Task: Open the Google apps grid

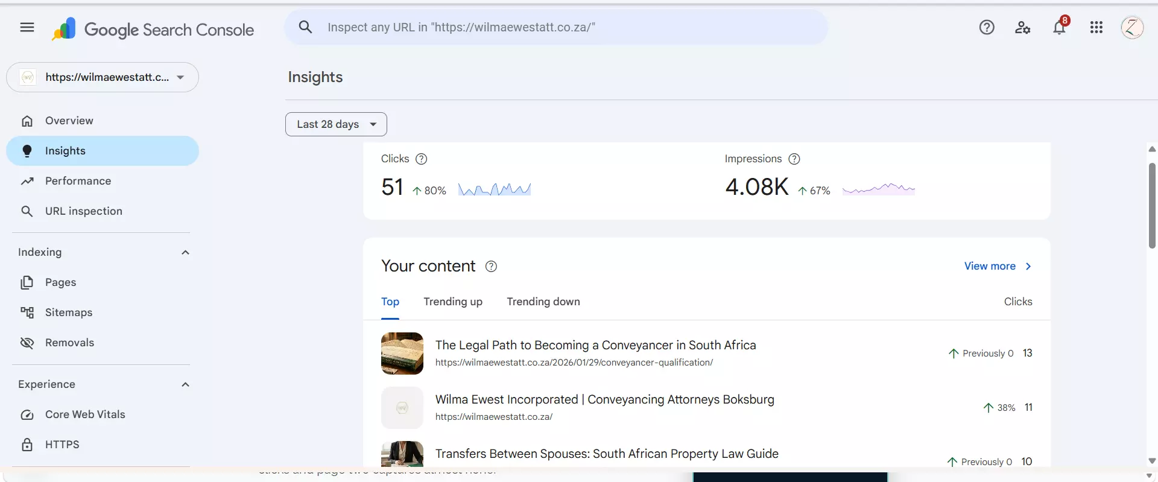Action: pos(1096,27)
